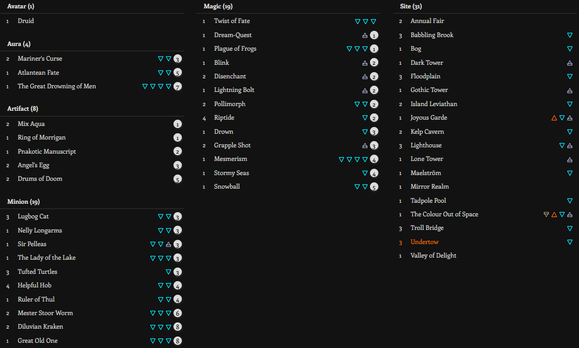Click the air threshold icon beside Dark Tower

(570, 63)
